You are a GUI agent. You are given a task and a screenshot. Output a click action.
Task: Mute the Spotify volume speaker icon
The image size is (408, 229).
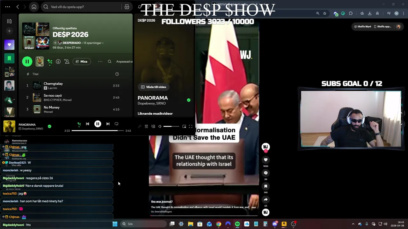click(160, 126)
